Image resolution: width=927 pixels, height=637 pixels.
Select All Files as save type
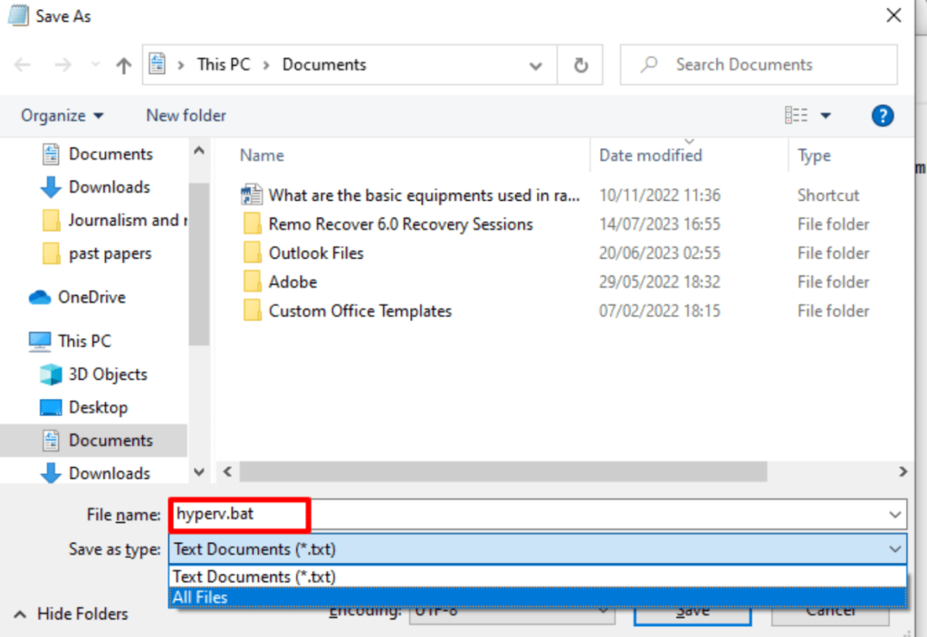[x=201, y=597]
